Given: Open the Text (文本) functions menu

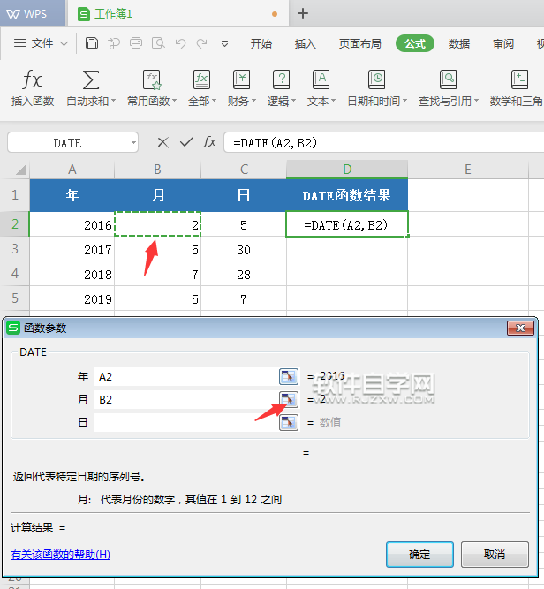Looking at the screenshot, I should click(321, 88).
